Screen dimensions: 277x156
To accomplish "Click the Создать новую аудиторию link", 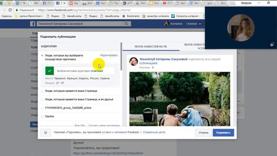I will tap(104, 125).
